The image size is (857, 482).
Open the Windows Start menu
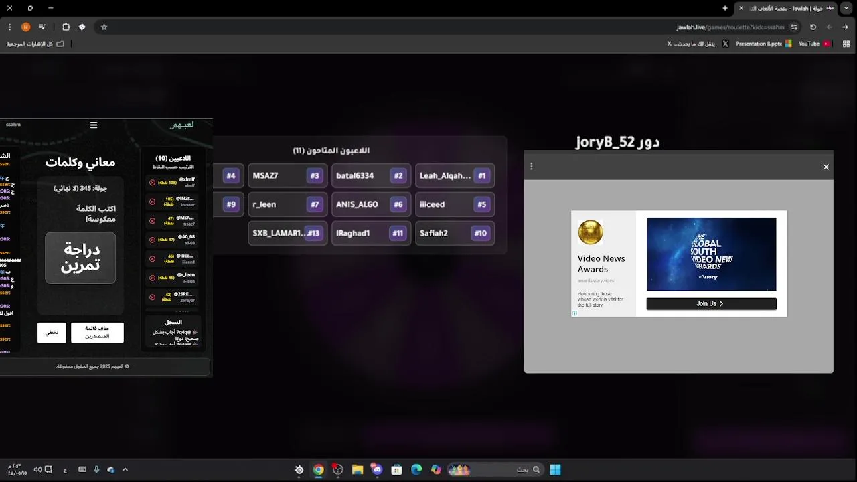pos(555,470)
